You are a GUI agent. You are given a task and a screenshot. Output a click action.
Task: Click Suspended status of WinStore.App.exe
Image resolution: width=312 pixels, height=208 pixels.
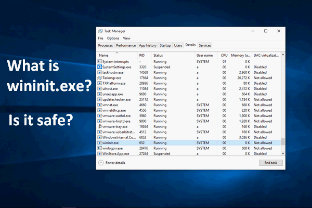(162, 153)
